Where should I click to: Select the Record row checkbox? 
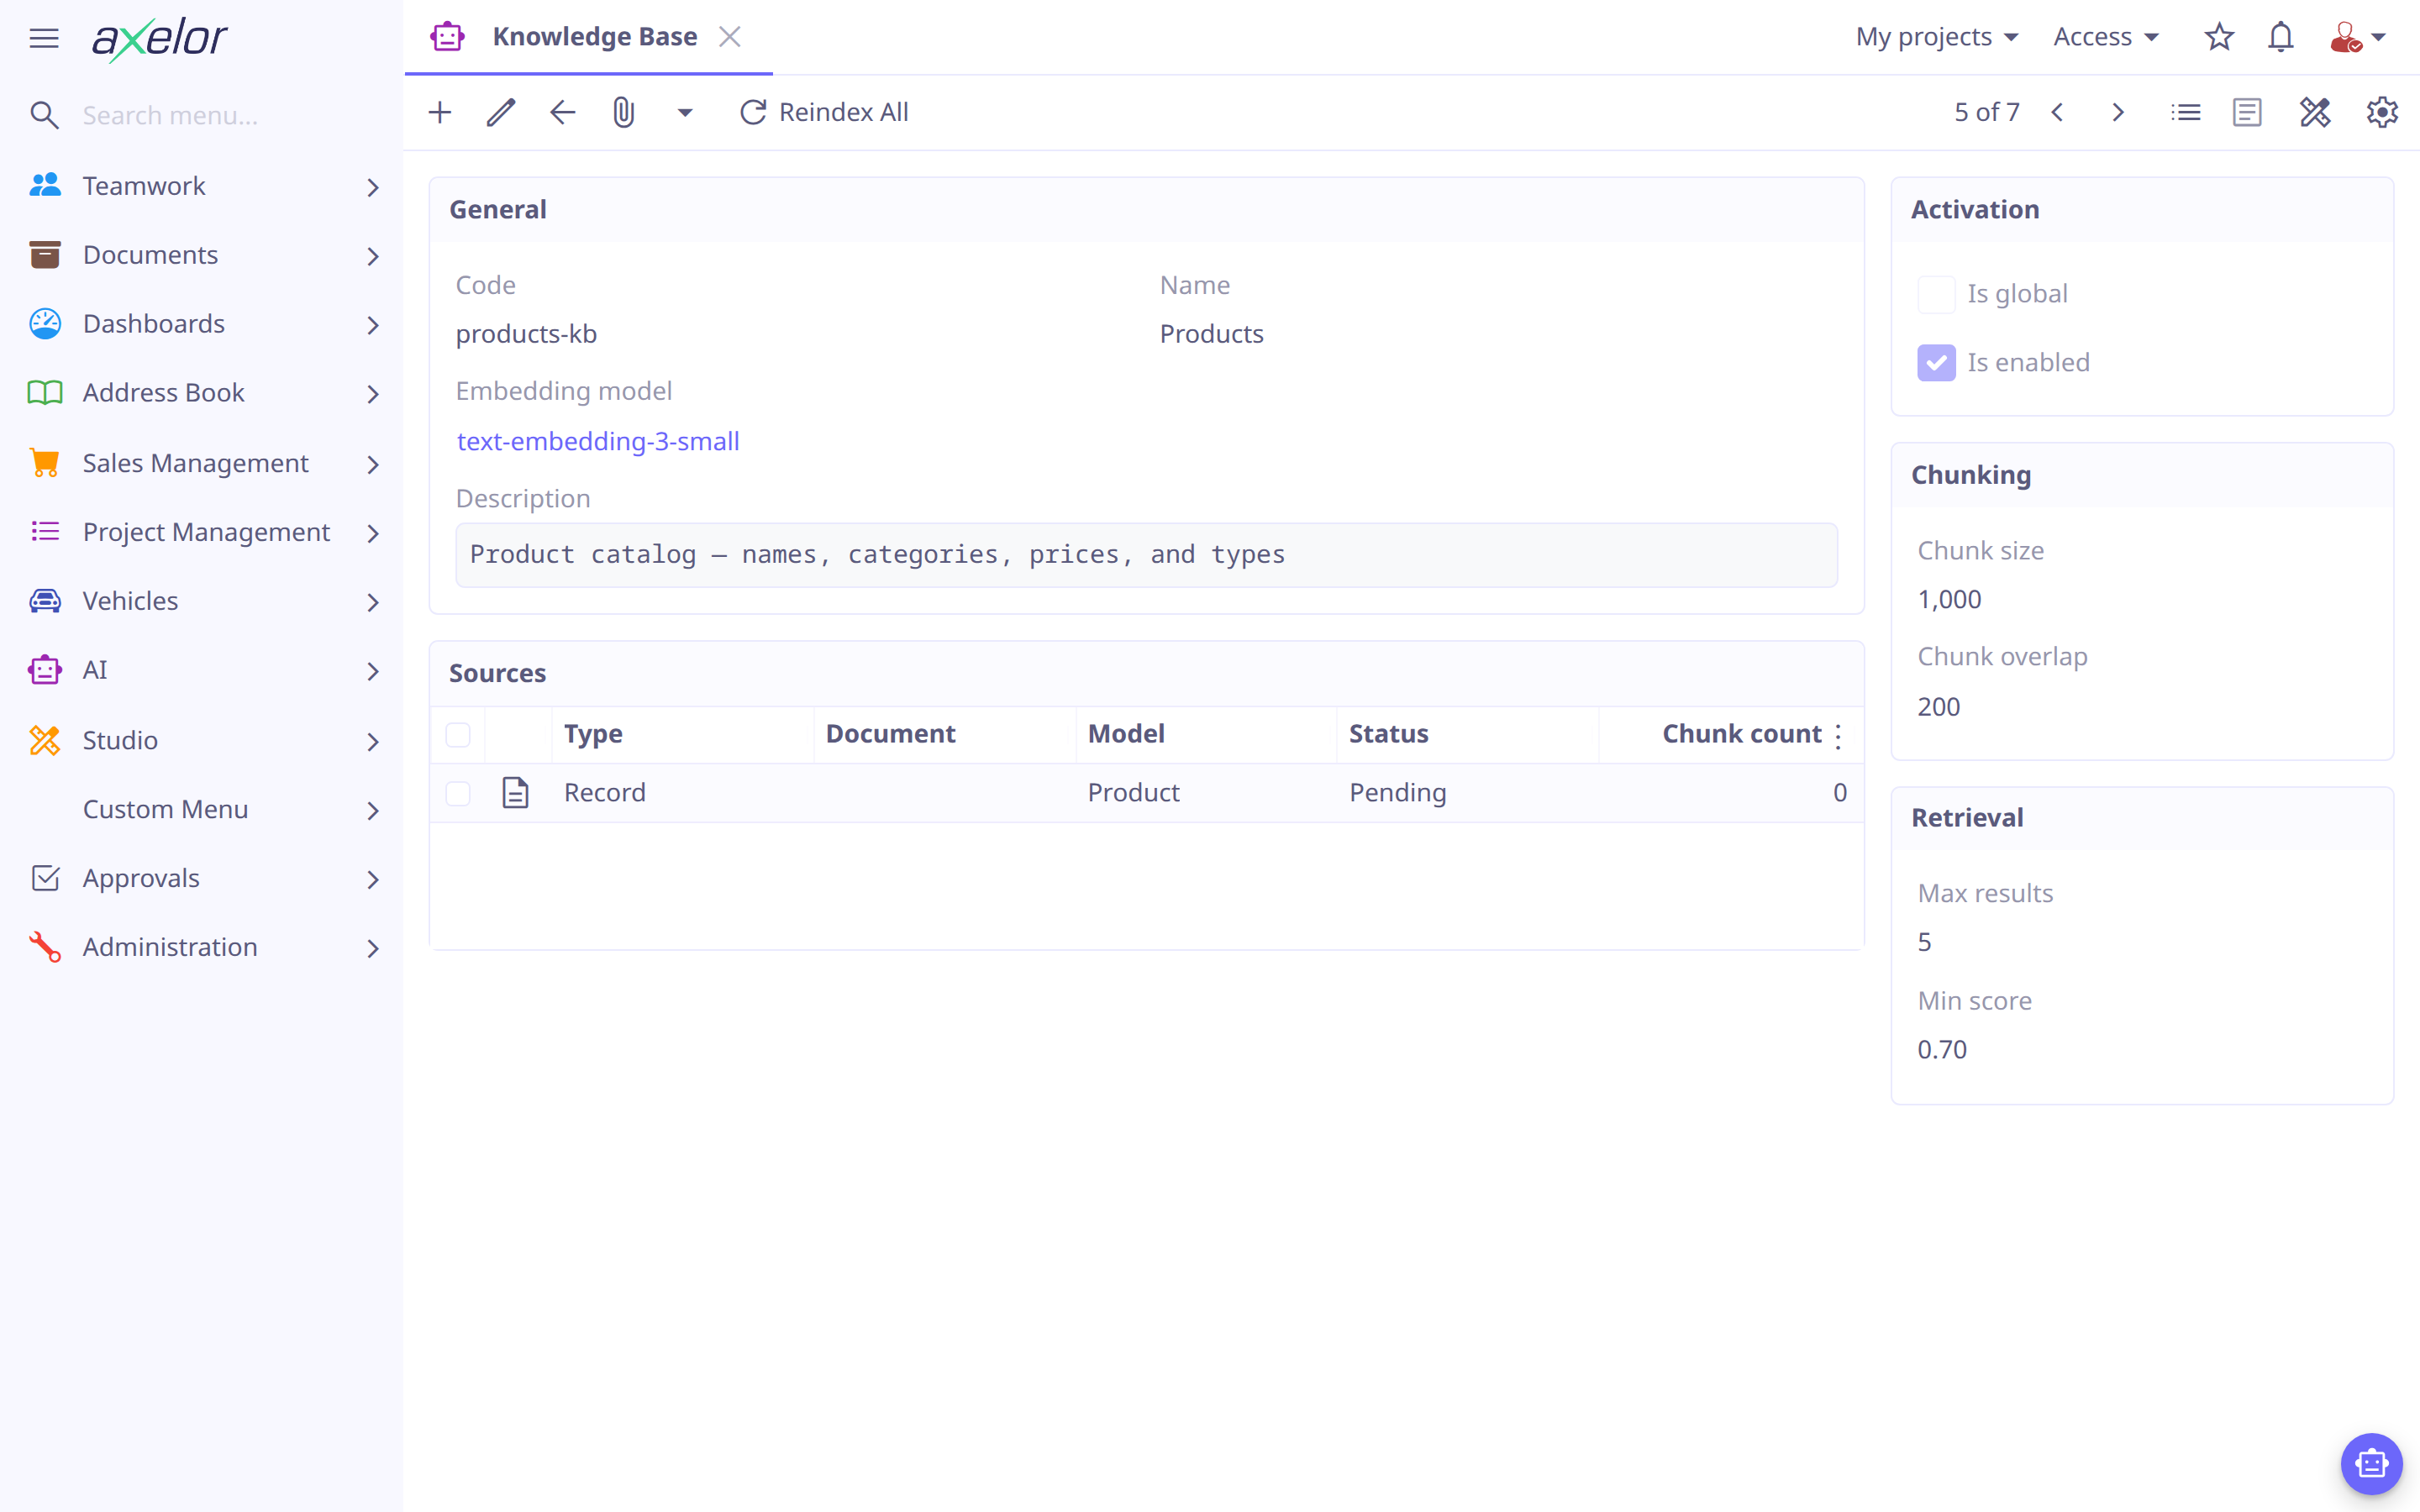[458, 793]
